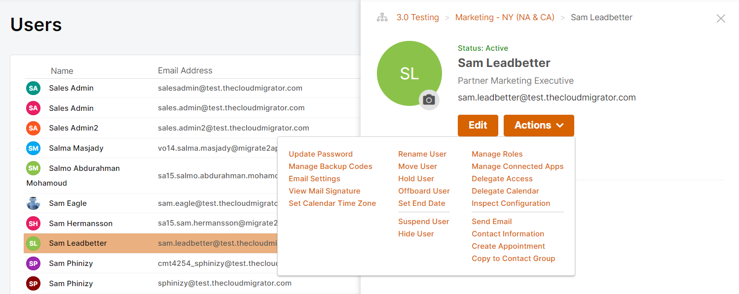739x294 pixels.
Task: Click the large green SL profile avatar
Action: coord(409,73)
